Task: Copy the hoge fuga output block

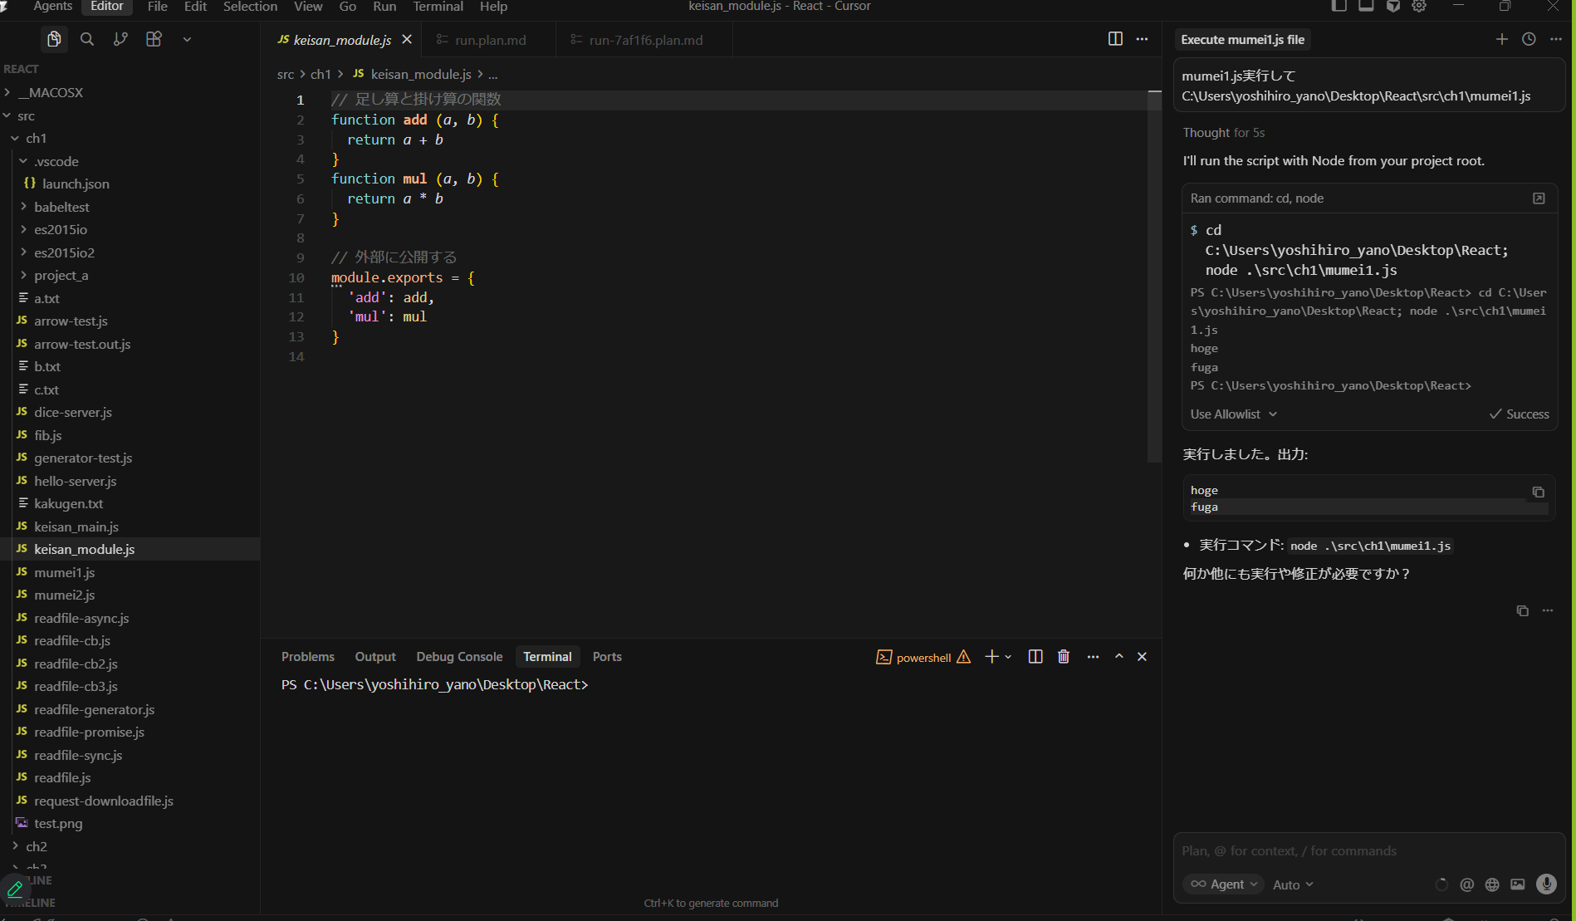Action: tap(1538, 492)
